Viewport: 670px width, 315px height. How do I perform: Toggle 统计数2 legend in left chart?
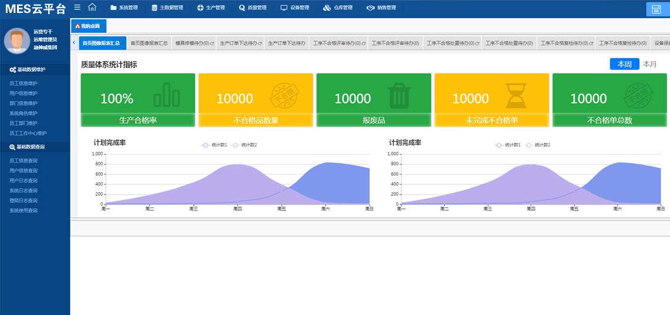coord(244,145)
